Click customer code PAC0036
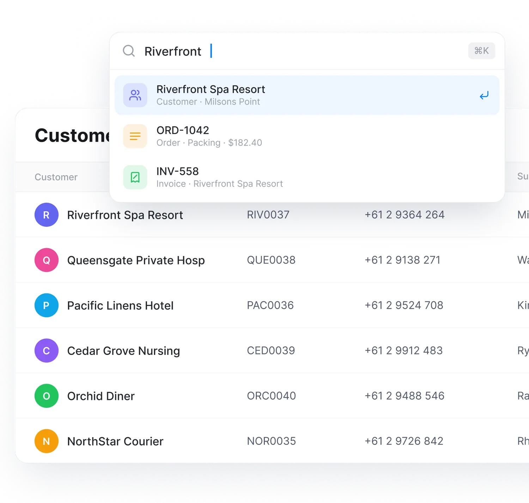This screenshot has width=529, height=503. pyautogui.click(x=270, y=305)
